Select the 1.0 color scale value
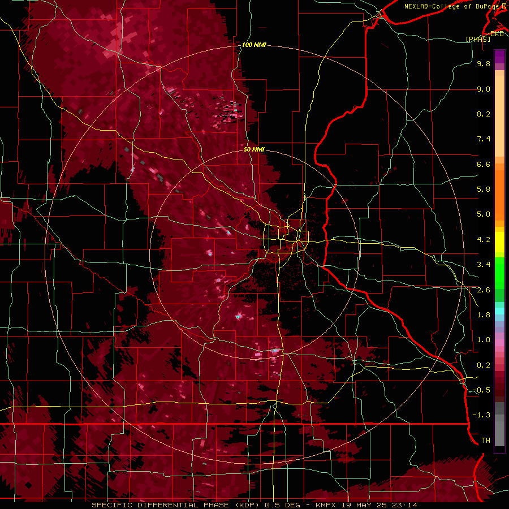 pos(484,340)
